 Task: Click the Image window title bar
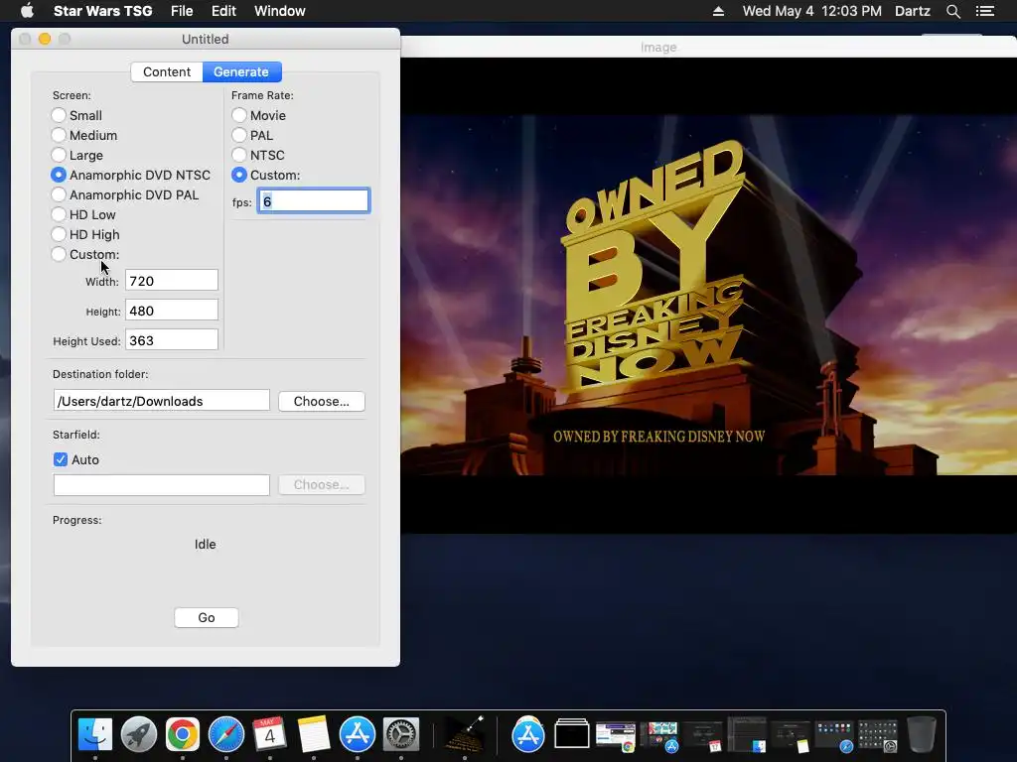(x=708, y=47)
